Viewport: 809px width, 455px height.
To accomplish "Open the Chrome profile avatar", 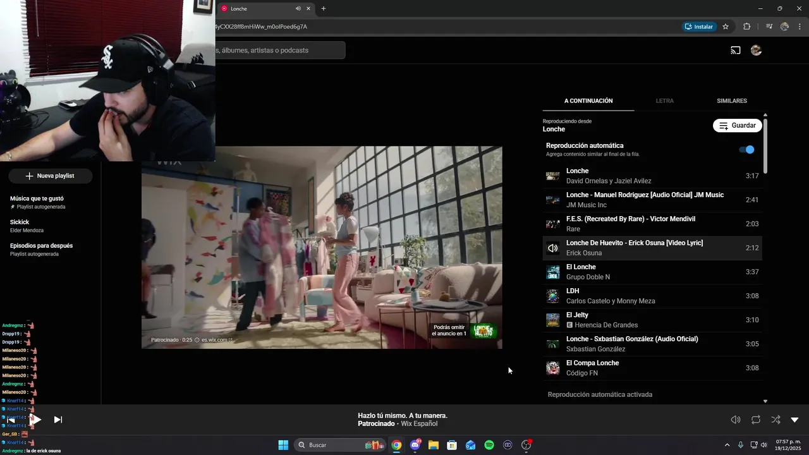I will click(784, 27).
